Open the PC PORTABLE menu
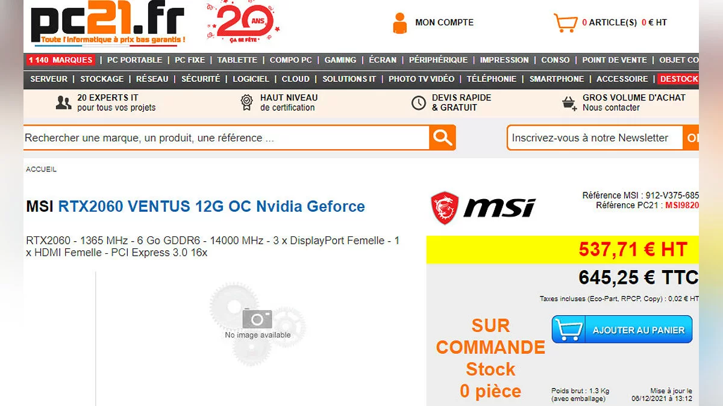Viewport: 723px width, 406px height. 134,60
